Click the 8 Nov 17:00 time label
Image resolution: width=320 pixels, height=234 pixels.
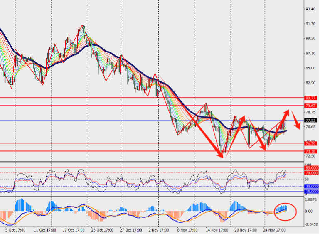[187, 230]
